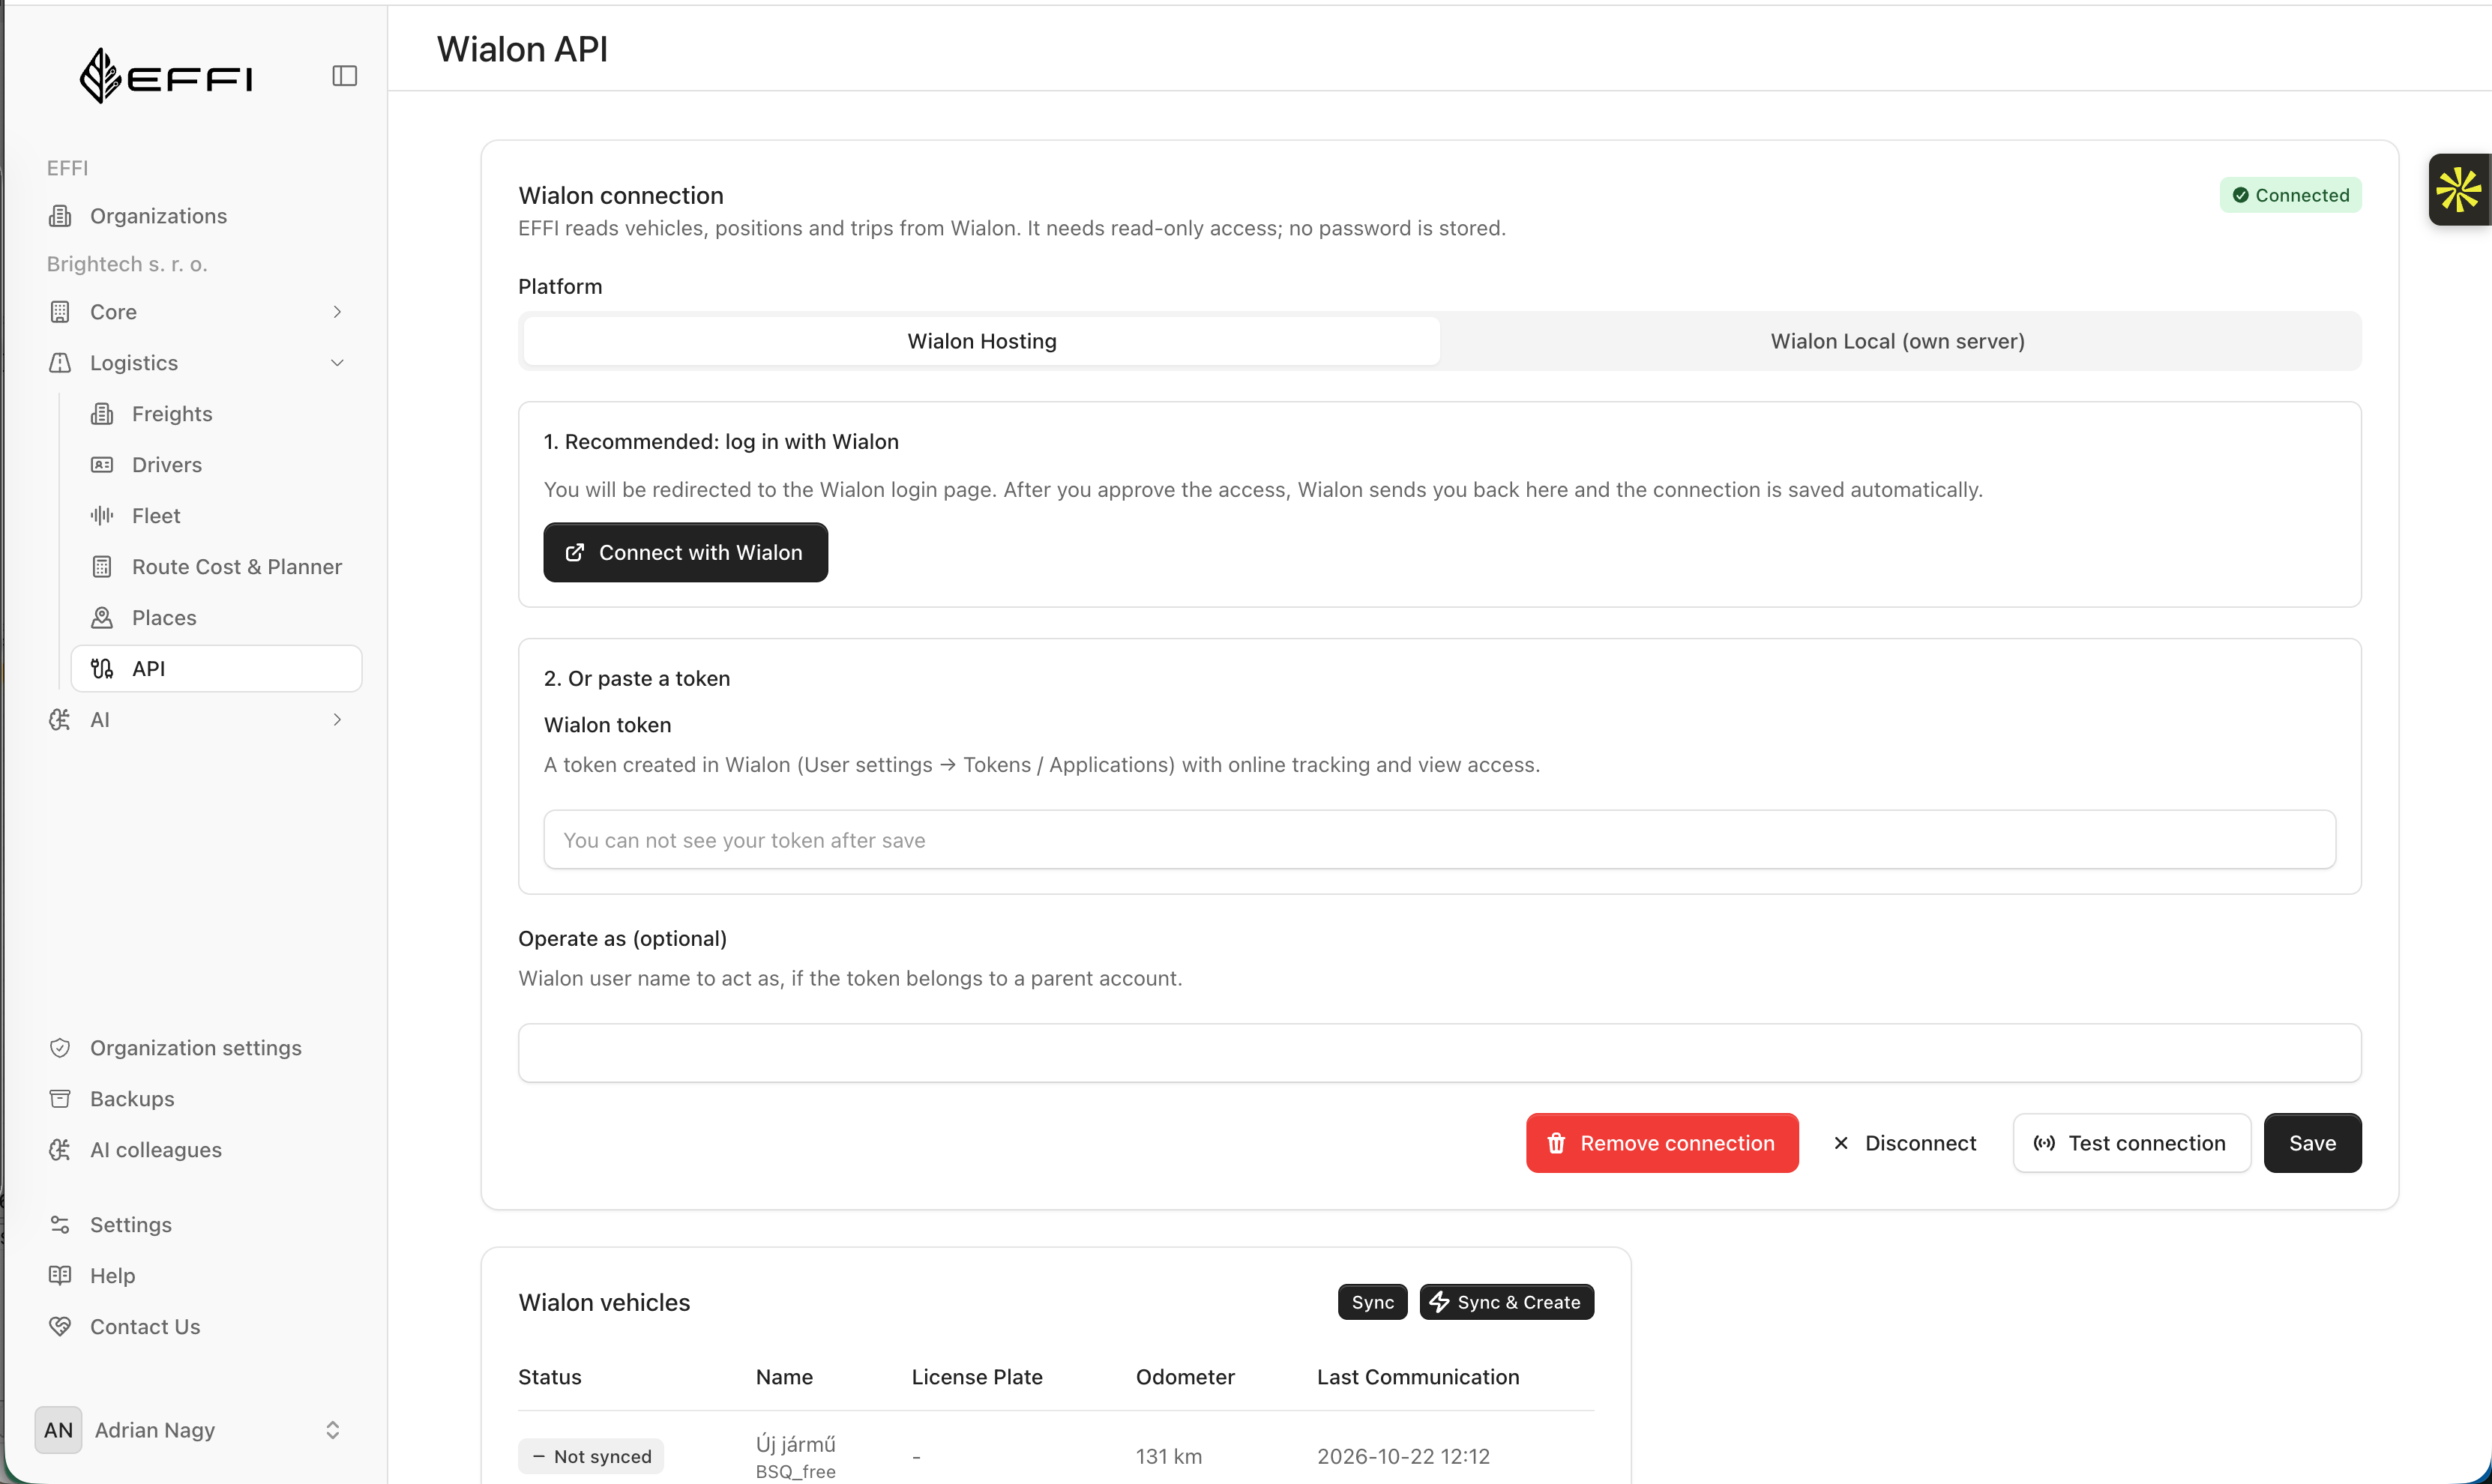Click the Connect with Wialon button
The image size is (2492, 1484).
point(685,552)
